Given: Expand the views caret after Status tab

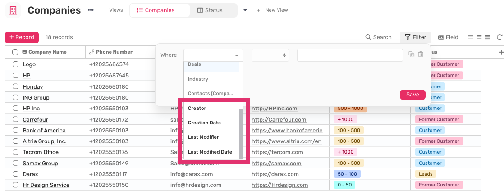Looking at the screenshot, I should click(x=245, y=10).
